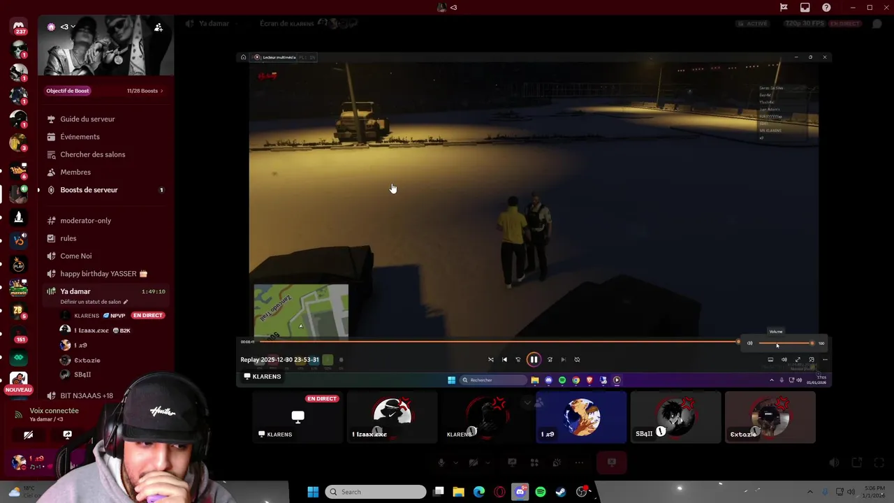Open the 11/28 Boosts progress link
The width and height of the screenshot is (894, 503).
point(145,91)
